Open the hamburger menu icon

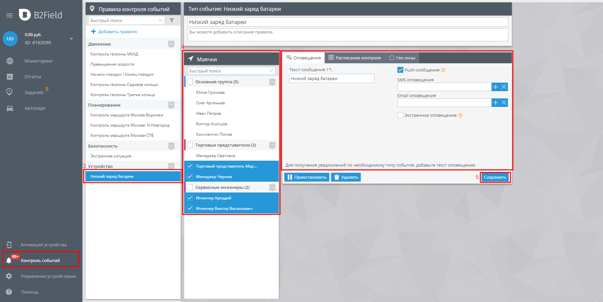[x=10, y=15]
